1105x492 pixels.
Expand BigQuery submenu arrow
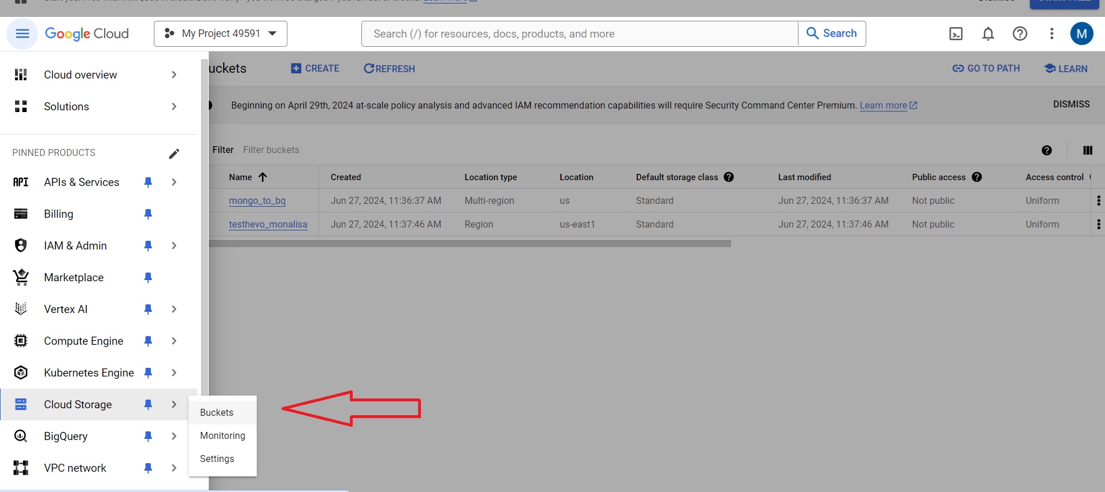[174, 436]
